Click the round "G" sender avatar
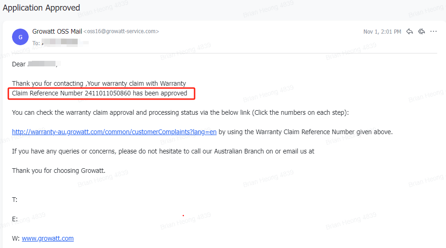446x248 pixels. click(x=20, y=37)
